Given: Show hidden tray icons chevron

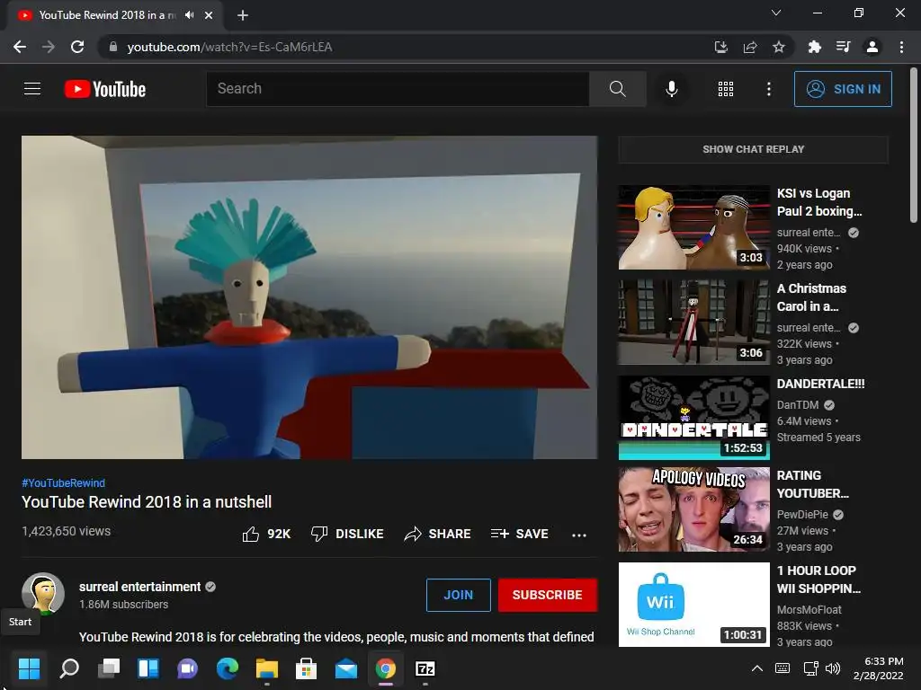Looking at the screenshot, I should (x=757, y=668).
